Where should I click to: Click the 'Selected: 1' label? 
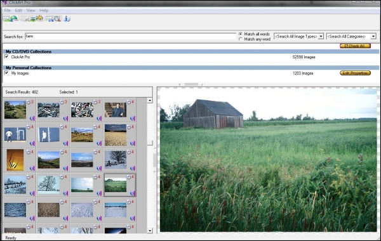pos(69,92)
